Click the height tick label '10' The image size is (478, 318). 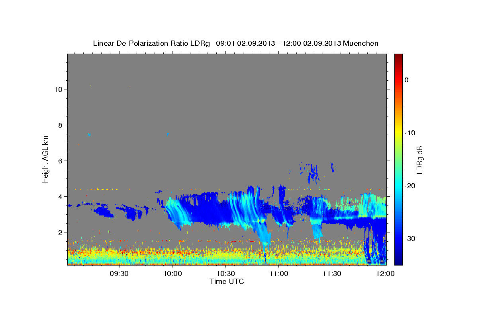[58, 89]
